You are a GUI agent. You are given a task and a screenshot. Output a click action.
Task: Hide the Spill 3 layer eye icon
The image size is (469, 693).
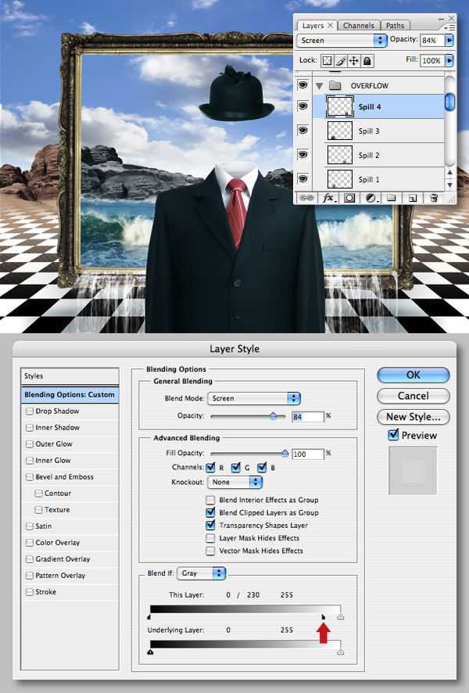click(303, 131)
